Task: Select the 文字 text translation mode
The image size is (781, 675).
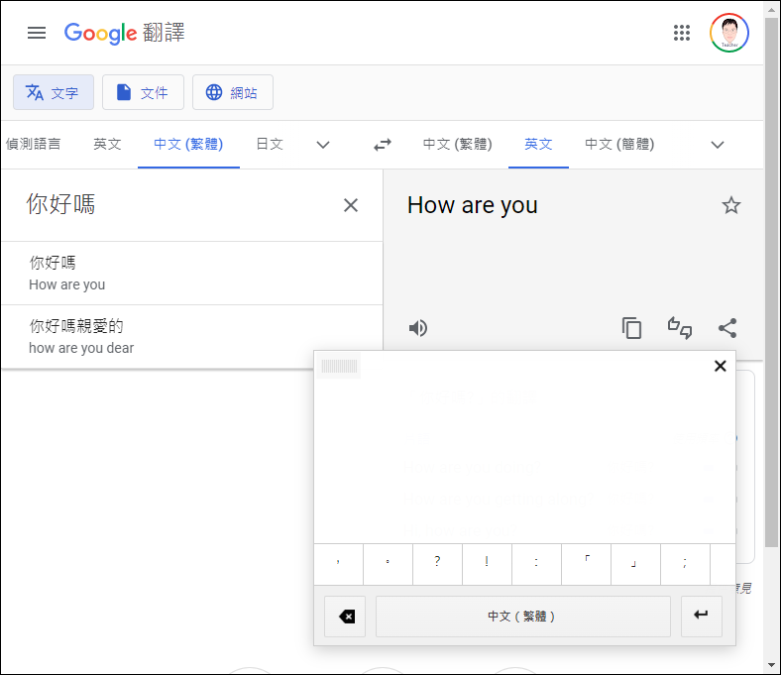Action: pos(54,92)
